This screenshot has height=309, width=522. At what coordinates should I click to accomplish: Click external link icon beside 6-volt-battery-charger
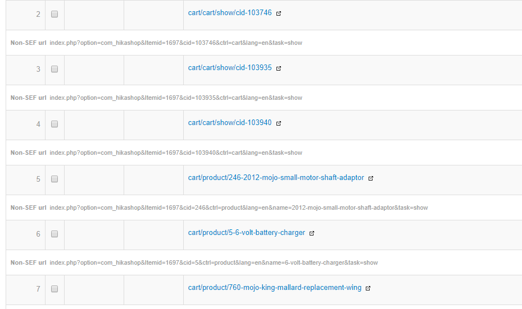pyautogui.click(x=312, y=233)
